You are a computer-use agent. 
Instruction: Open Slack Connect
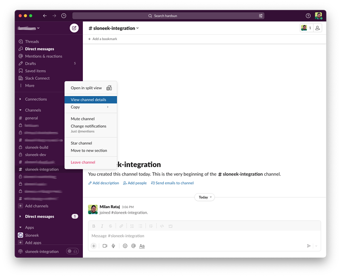(37, 78)
